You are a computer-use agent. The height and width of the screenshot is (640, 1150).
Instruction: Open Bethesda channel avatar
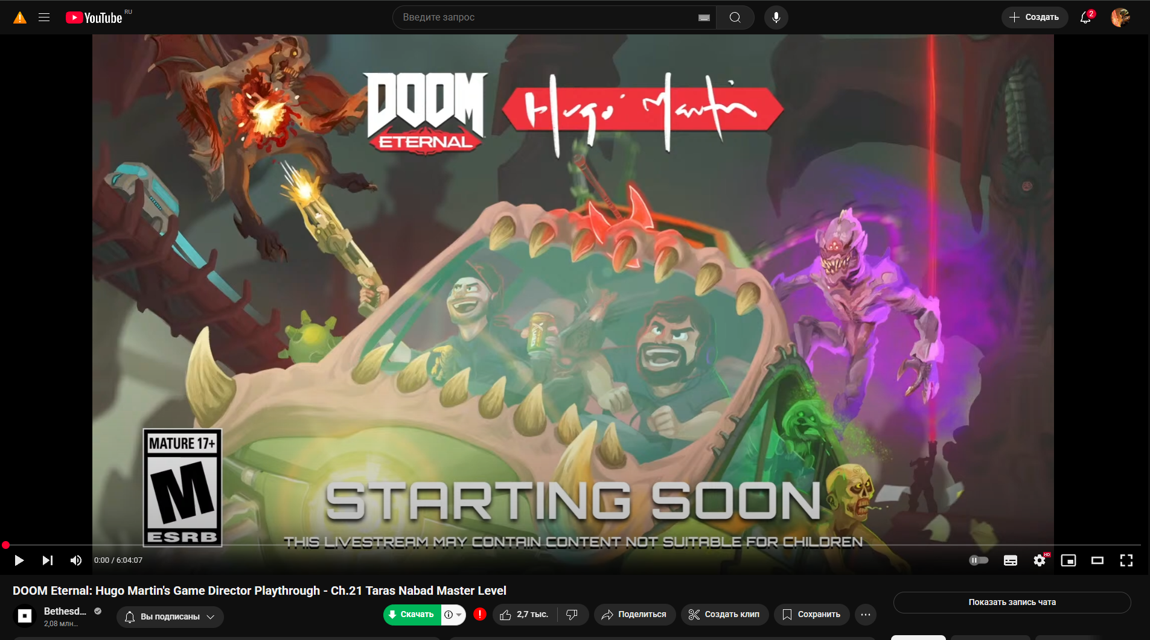[25, 616]
